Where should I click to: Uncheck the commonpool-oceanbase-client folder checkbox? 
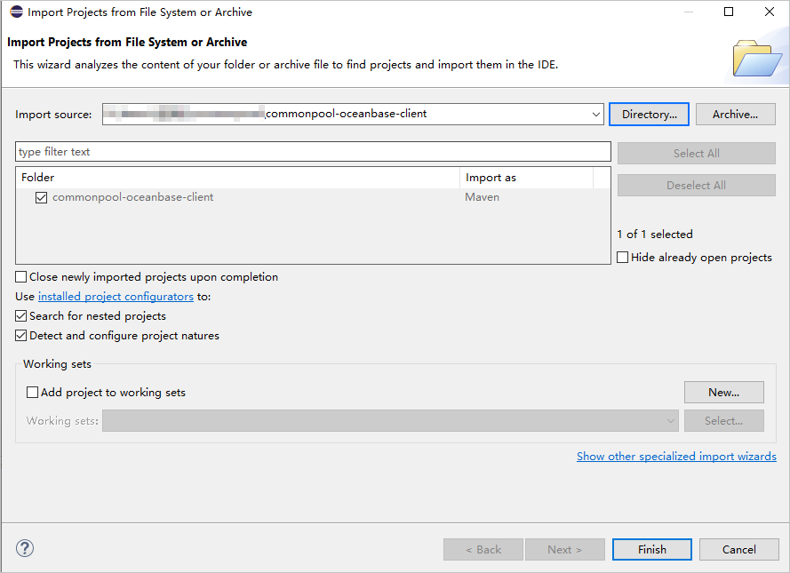click(41, 197)
